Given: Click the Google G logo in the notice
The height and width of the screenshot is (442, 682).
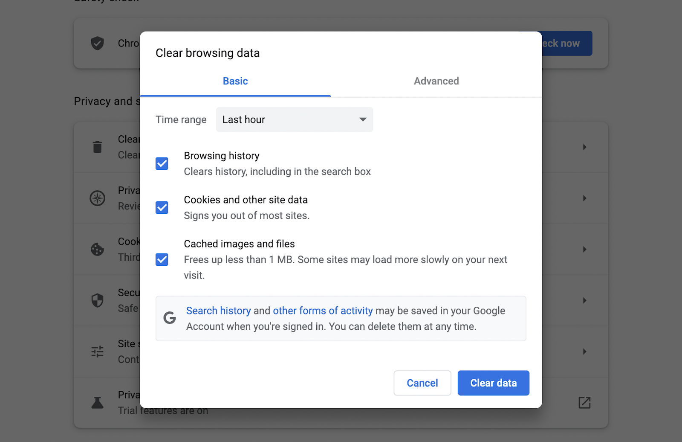Looking at the screenshot, I should [169, 318].
